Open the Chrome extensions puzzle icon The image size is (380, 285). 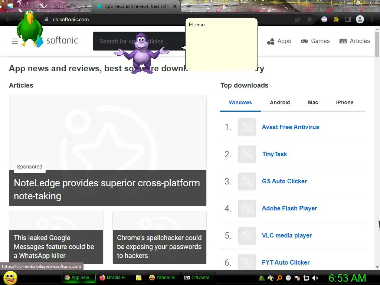336,19
